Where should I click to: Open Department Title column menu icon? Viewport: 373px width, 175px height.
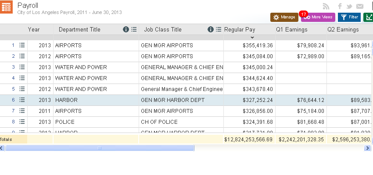point(134,29)
